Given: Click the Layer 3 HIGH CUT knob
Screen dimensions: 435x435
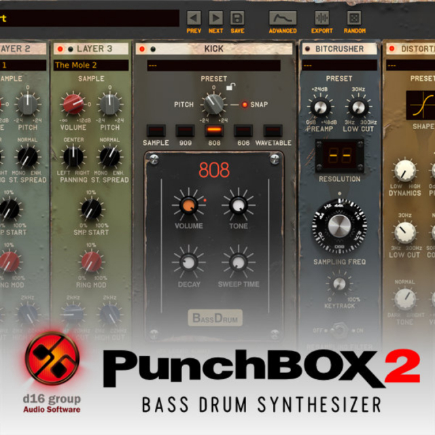Looking at the screenshot, I should (x=110, y=314).
